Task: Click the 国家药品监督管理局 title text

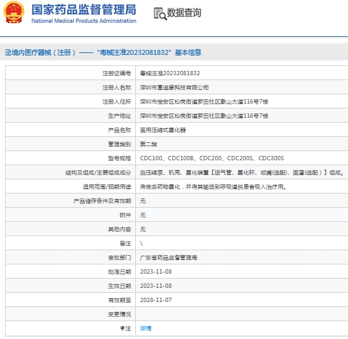Action: coord(84,10)
